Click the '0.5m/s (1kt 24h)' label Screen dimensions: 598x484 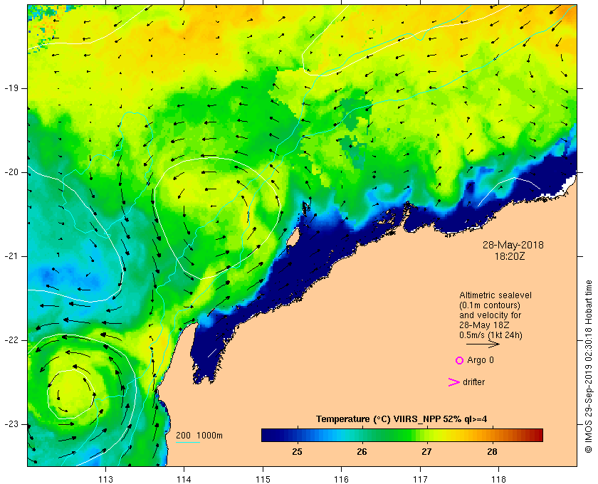pyautogui.click(x=491, y=335)
